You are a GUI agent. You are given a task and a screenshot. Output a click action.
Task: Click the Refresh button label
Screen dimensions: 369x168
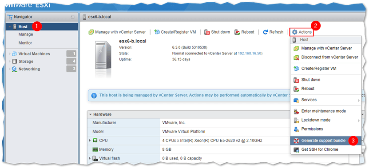(276, 32)
